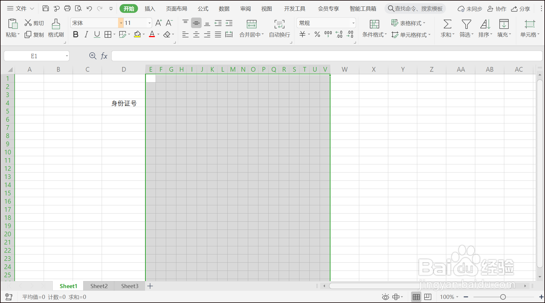
Task: Open Print Preview icon
Action: 78,8
